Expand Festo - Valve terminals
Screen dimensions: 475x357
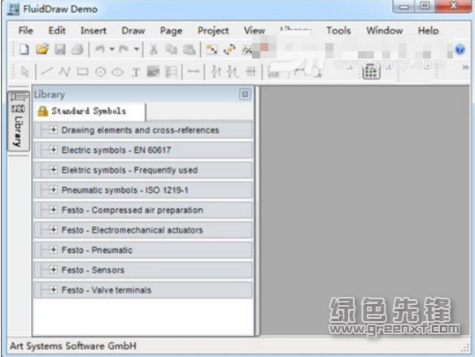pyautogui.click(x=54, y=290)
